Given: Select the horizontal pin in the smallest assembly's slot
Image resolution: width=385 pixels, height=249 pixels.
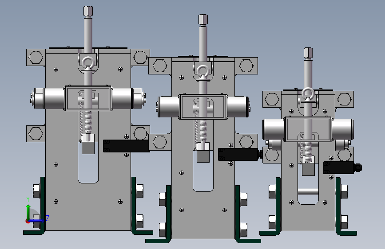Looking at the screenshot, I should [308, 192].
